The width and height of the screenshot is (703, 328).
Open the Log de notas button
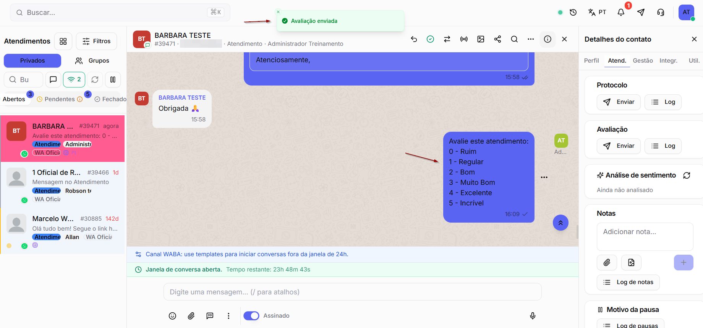(628, 282)
